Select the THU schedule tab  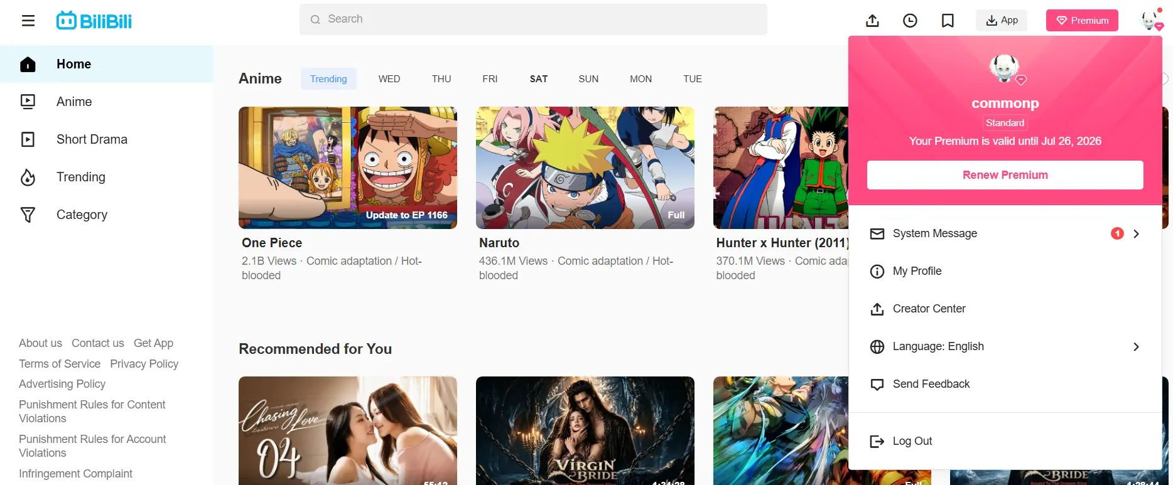[x=441, y=78]
